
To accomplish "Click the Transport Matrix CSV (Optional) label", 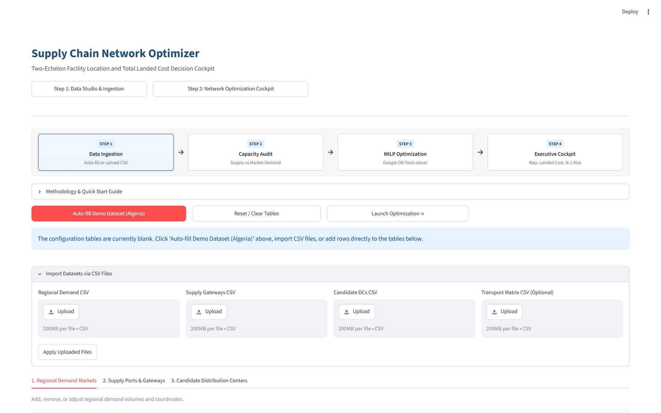I will 517,293.
